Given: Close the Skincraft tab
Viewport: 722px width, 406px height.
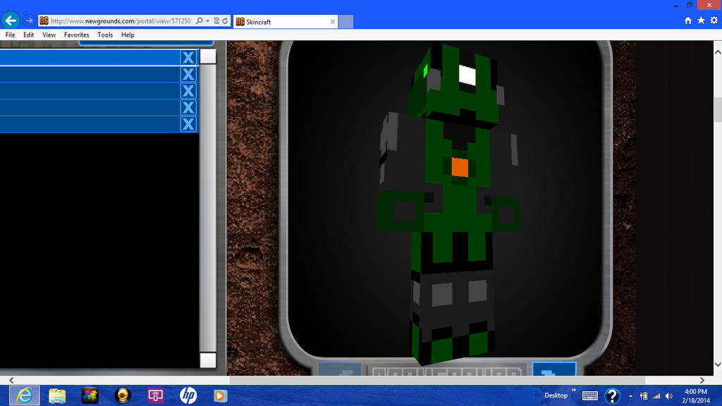Looking at the screenshot, I should 333,22.
